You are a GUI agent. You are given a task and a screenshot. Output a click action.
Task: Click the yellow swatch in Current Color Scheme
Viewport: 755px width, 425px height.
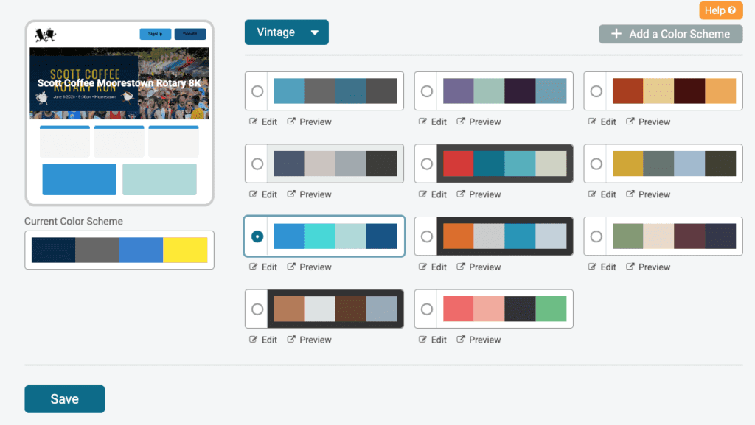pos(185,250)
